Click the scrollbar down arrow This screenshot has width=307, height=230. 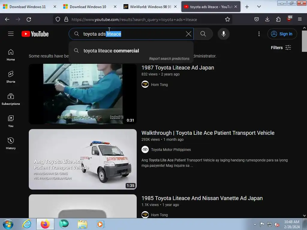point(304,216)
